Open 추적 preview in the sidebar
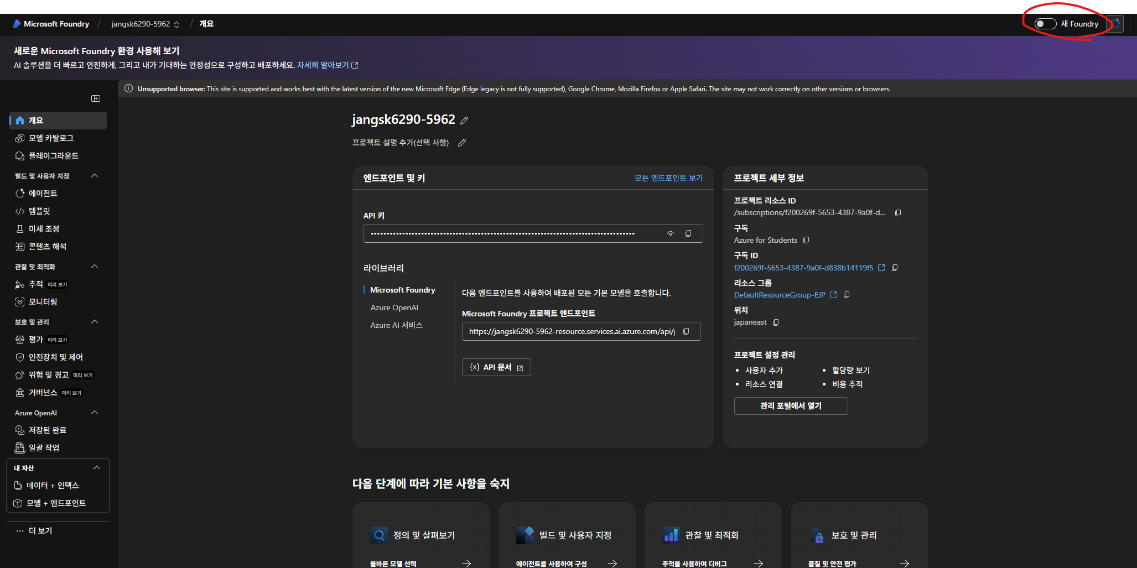 tap(58, 284)
